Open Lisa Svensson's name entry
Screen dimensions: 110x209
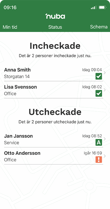click(20, 87)
